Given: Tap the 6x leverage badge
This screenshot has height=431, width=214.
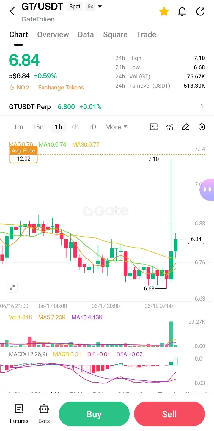Looking at the screenshot, I should click(x=90, y=7).
